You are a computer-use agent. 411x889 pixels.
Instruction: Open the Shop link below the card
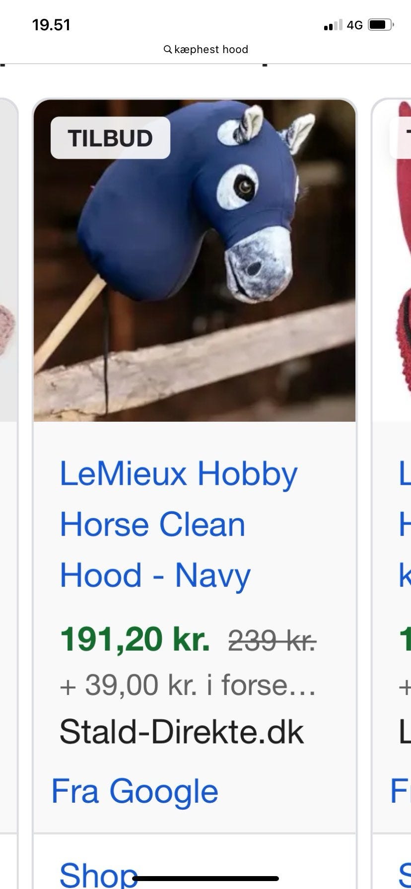coord(98,874)
